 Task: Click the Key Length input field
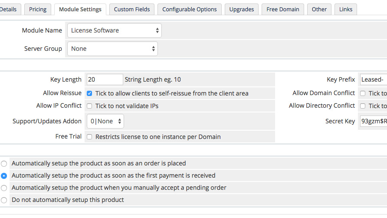105,79
